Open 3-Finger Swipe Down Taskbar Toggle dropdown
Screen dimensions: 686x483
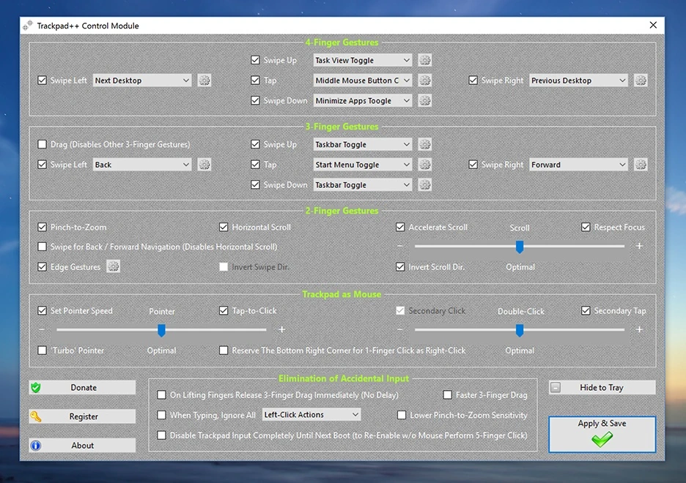(x=363, y=185)
